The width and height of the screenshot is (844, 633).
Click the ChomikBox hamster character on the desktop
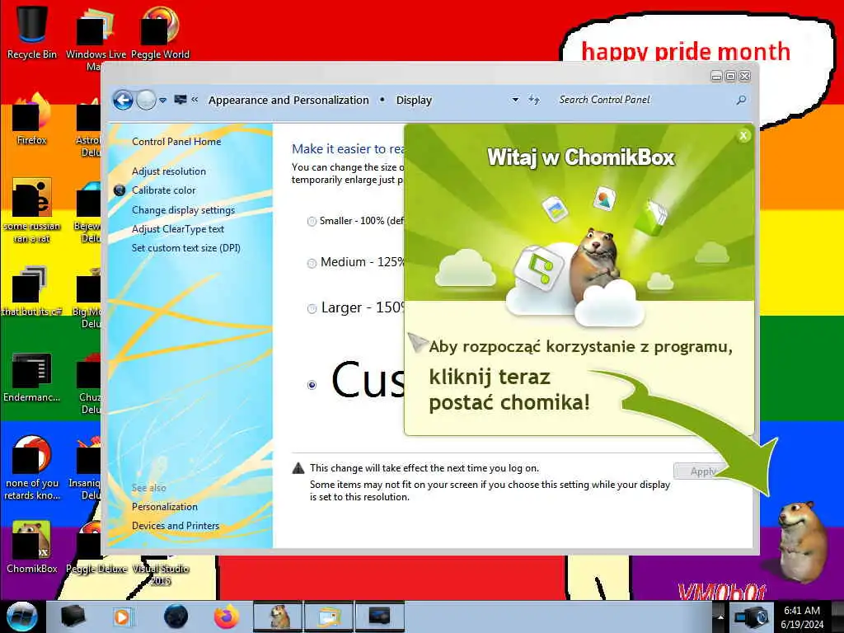(x=802, y=541)
